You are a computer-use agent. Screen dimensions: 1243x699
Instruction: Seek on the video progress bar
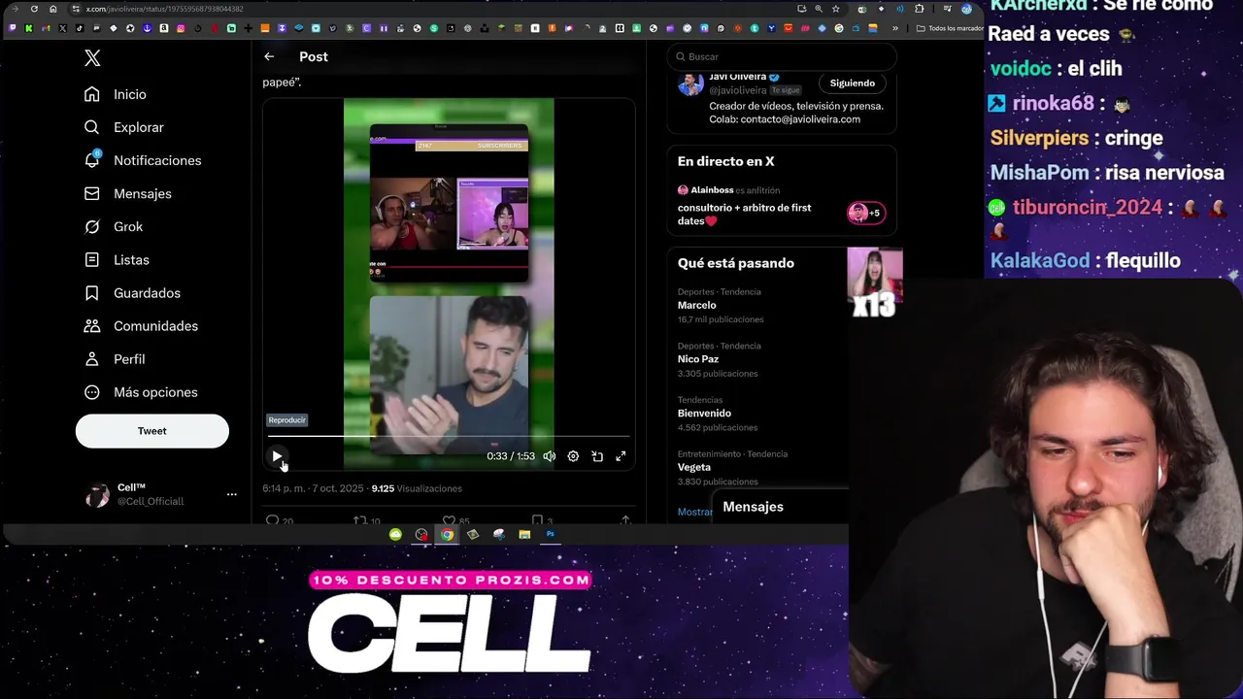point(449,437)
